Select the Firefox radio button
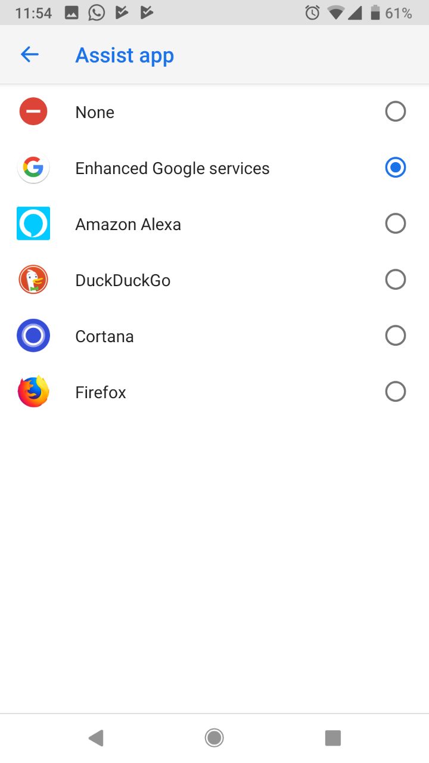The image size is (429, 763). [396, 392]
